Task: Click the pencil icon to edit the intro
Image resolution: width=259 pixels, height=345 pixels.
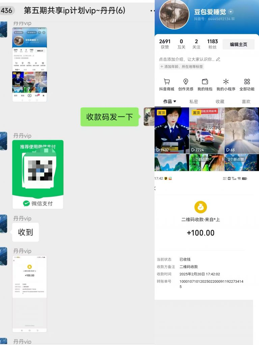Action: 218,59
